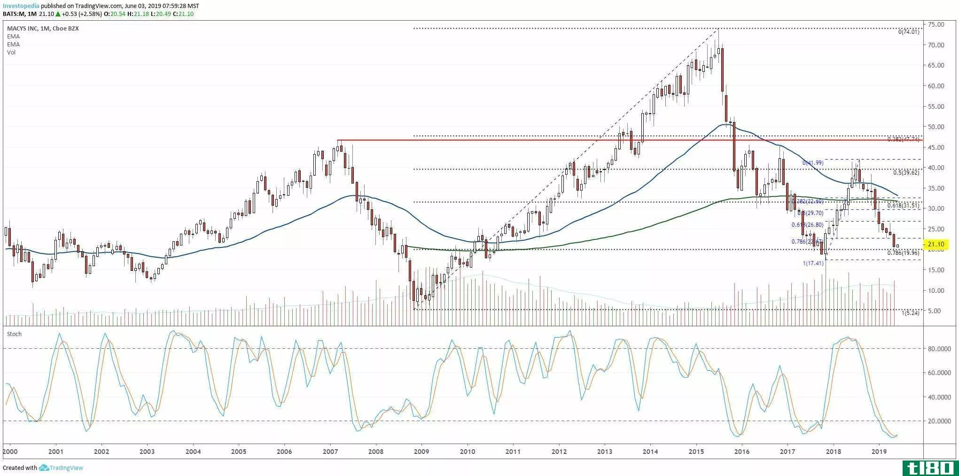Select the MACYS INC, 1M, Cboe BZX title

tap(43, 29)
